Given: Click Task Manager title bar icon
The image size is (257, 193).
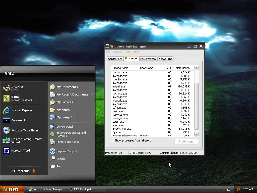Looking at the screenshot, I should coord(107,46).
